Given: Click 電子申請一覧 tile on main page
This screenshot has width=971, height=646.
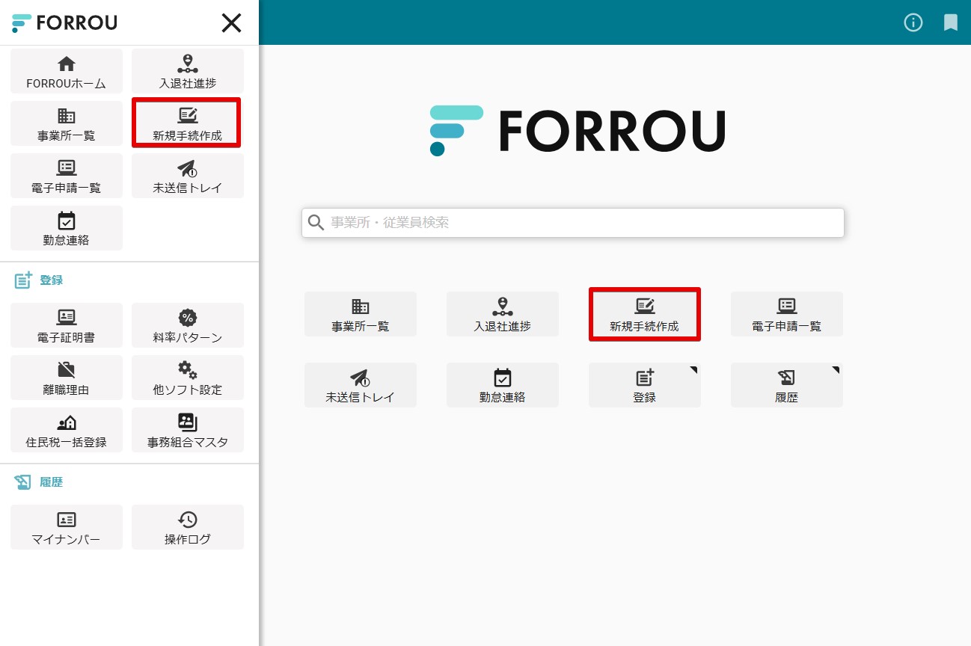Looking at the screenshot, I should click(x=787, y=314).
